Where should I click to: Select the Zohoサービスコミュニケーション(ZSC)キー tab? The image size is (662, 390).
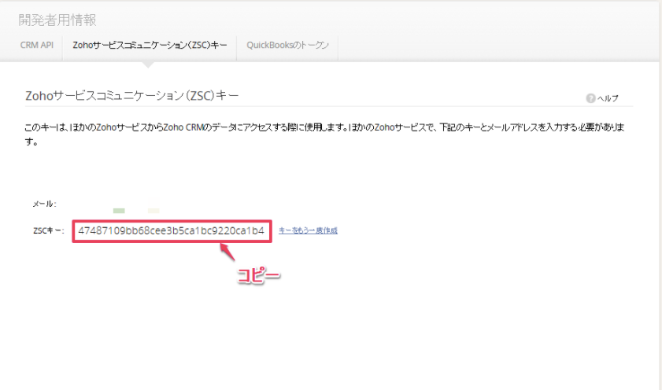pyautogui.click(x=150, y=45)
